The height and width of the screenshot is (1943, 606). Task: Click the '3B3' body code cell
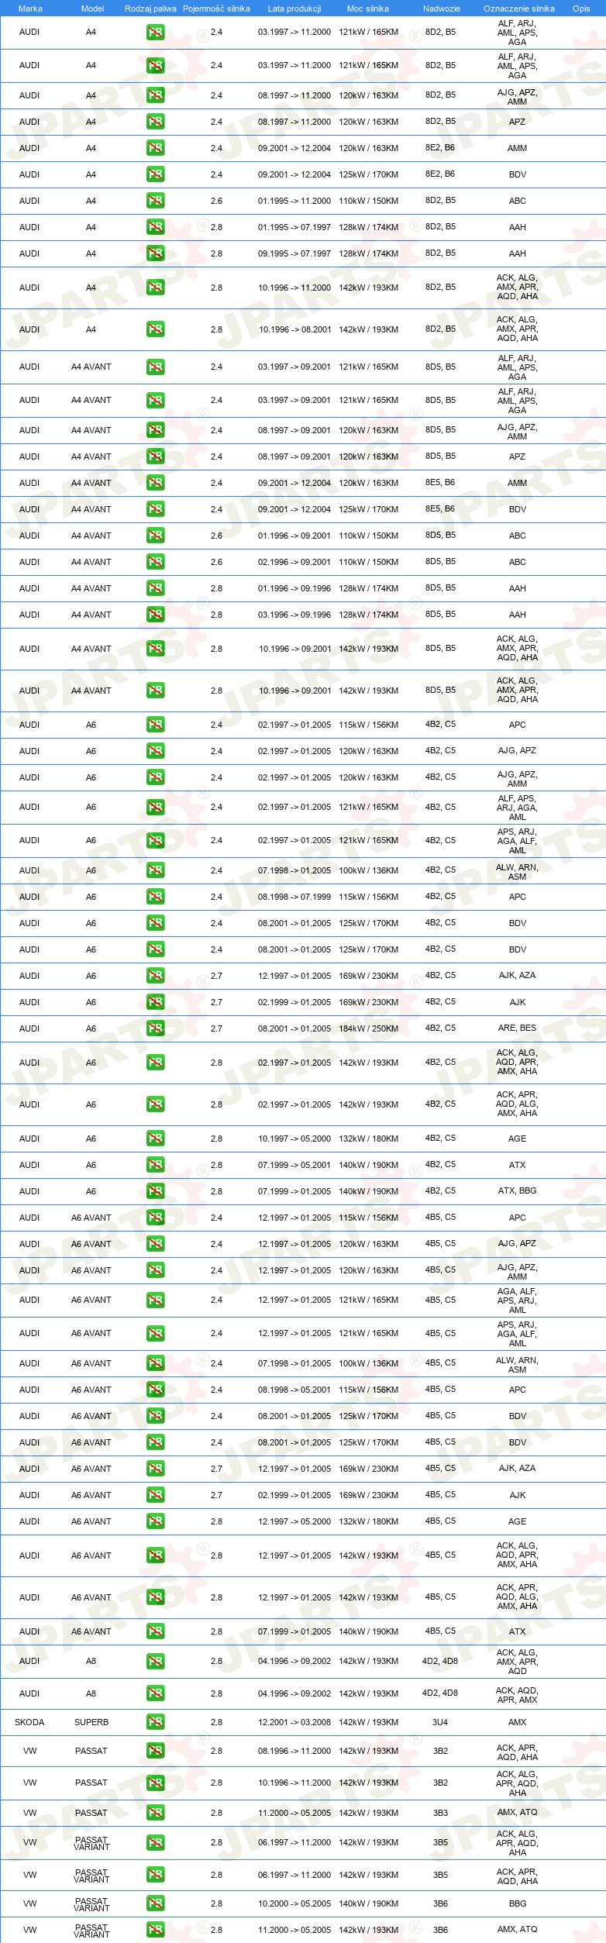[440, 1813]
